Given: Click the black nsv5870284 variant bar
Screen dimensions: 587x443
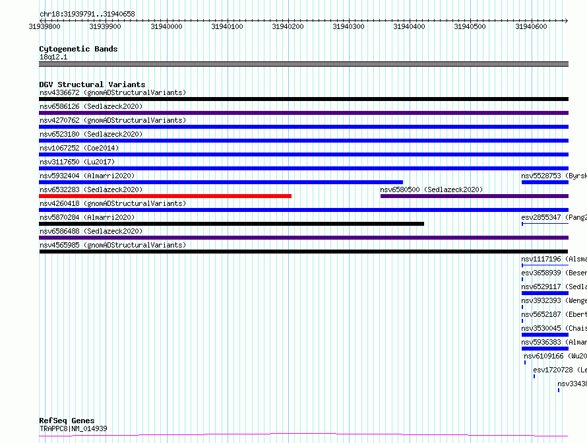Looking at the screenshot, I should (x=232, y=224).
